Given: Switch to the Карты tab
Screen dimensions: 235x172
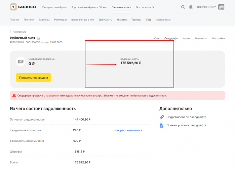Looking at the screenshot, I should click(186, 38).
